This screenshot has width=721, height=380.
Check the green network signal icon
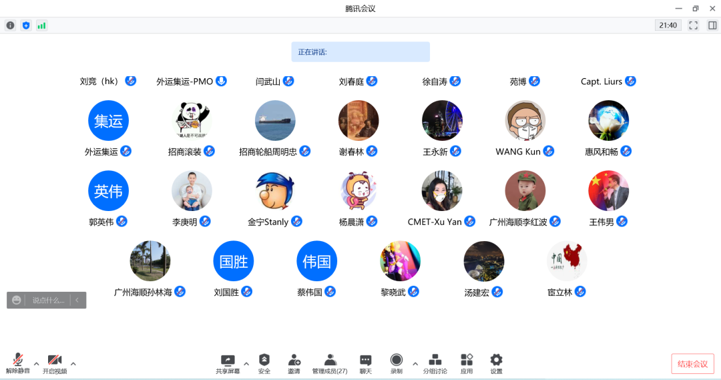[41, 25]
